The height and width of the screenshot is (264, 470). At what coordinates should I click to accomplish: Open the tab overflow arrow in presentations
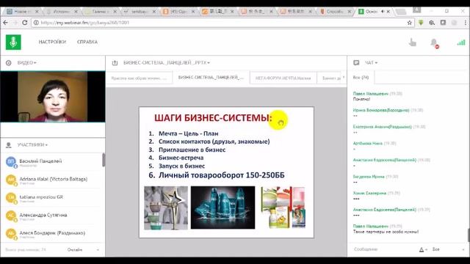click(344, 78)
